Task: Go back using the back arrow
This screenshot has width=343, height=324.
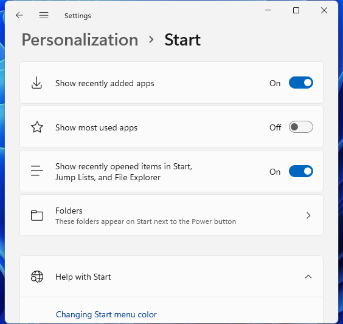Action: (19, 15)
